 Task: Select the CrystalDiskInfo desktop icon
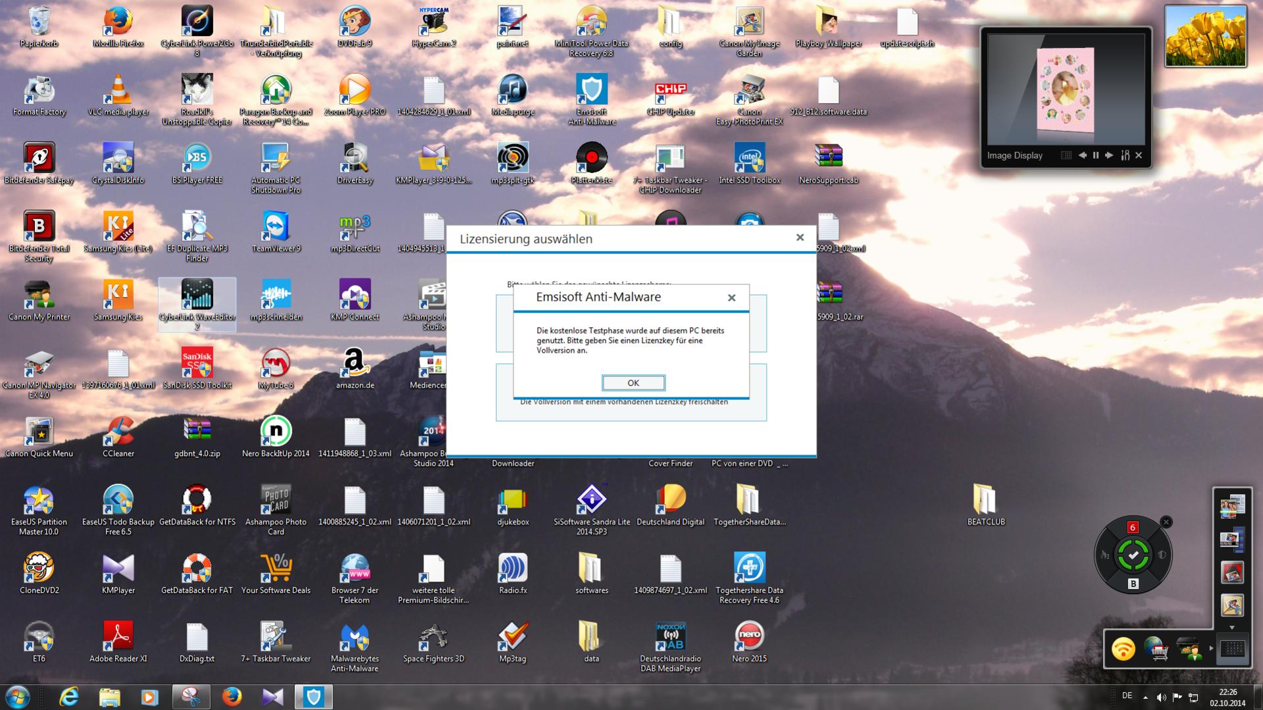click(x=118, y=164)
